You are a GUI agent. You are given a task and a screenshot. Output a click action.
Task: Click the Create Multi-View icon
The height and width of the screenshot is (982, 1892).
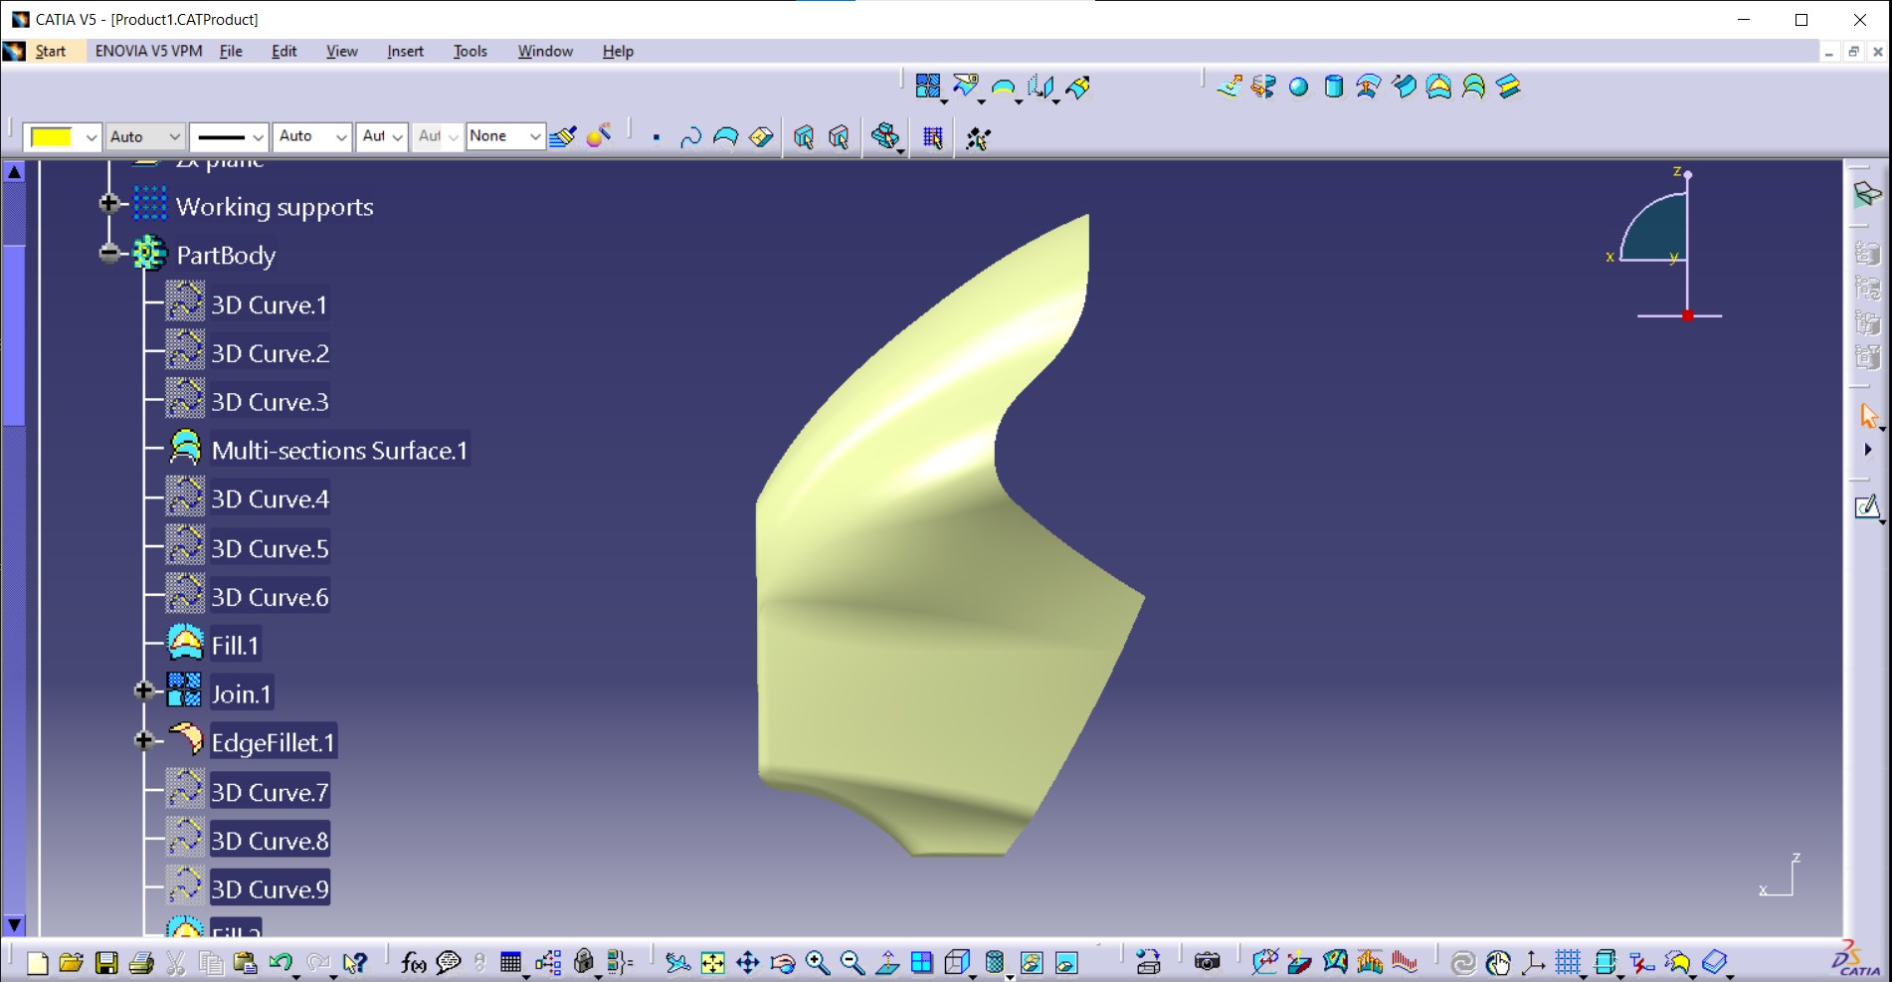coord(922,962)
